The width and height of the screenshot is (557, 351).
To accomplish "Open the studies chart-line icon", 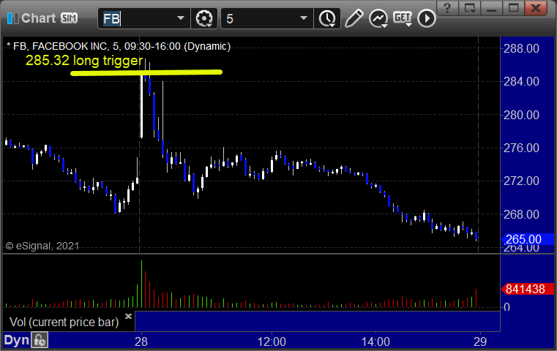I will click(378, 18).
